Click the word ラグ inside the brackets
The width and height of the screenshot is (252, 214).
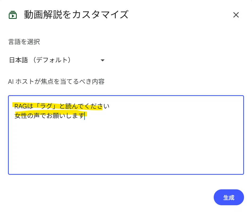pyautogui.click(x=46, y=106)
